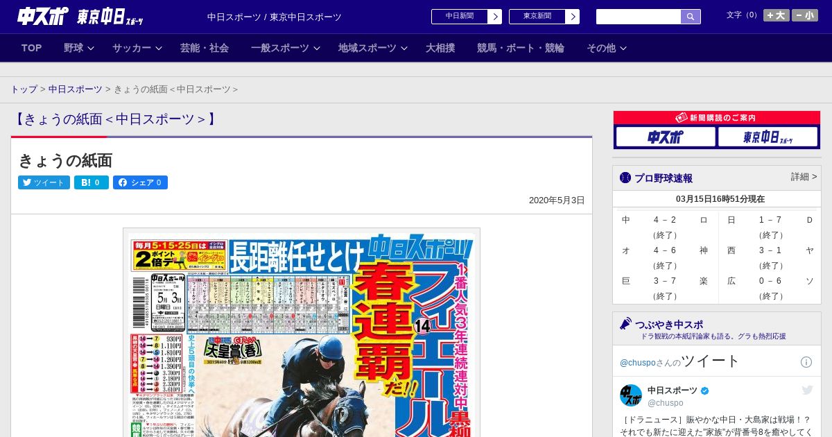Click the ドラニュース tweet text

pos(717,426)
